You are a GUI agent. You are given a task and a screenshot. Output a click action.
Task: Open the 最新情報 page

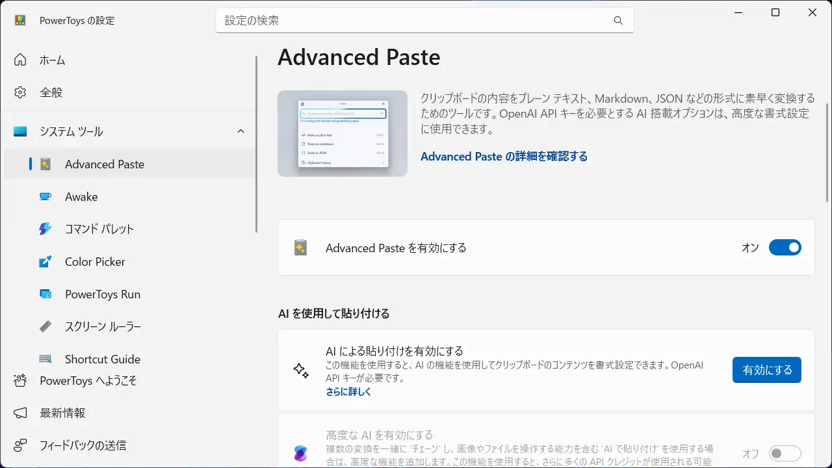click(62, 413)
